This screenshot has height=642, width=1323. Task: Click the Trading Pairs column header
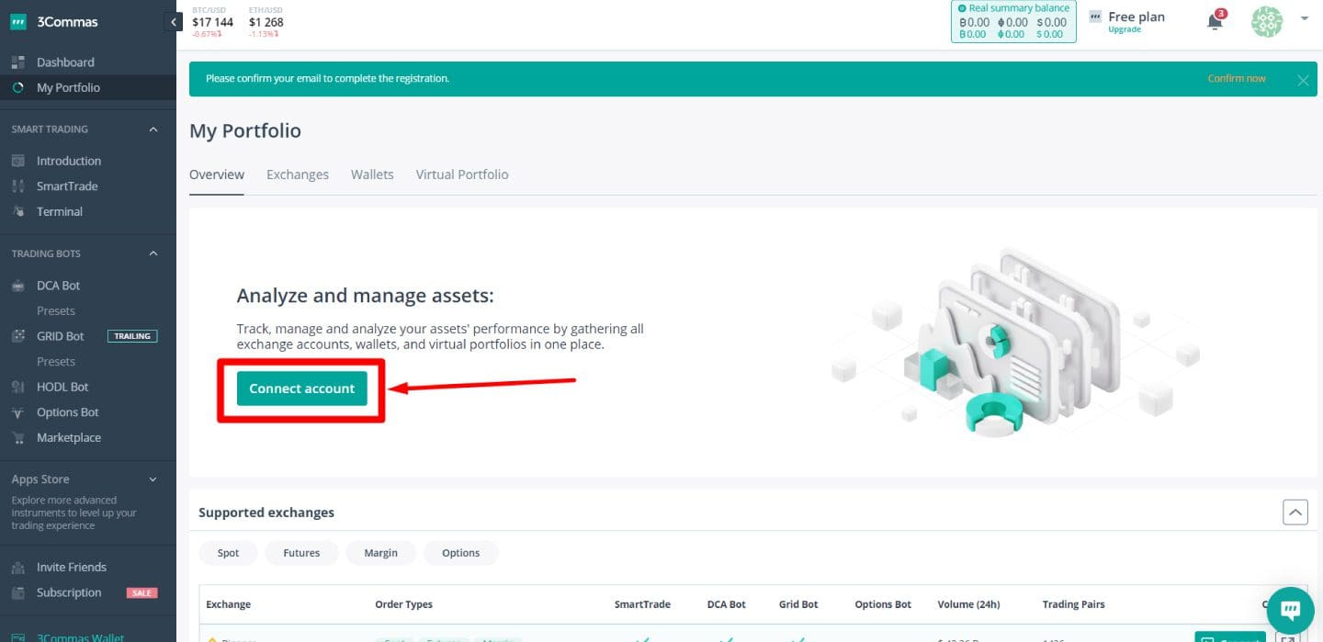[x=1073, y=604]
